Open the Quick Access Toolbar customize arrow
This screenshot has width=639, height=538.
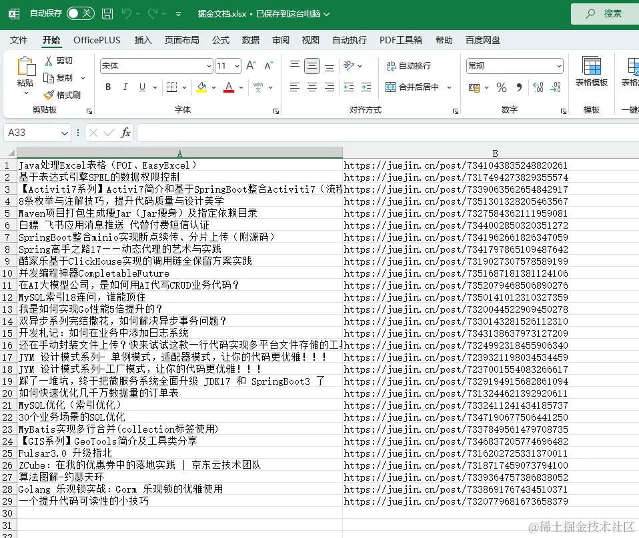pos(178,14)
